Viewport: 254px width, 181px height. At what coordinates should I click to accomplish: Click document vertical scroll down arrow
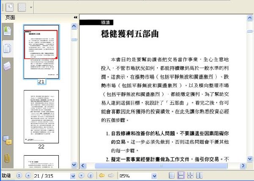[x=250, y=159]
